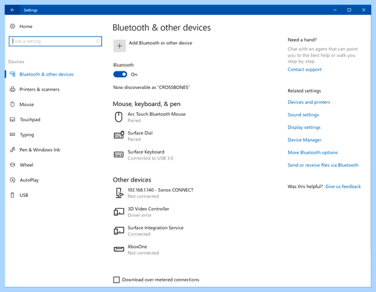Click the 3D Video Controller icon

pos(119,212)
